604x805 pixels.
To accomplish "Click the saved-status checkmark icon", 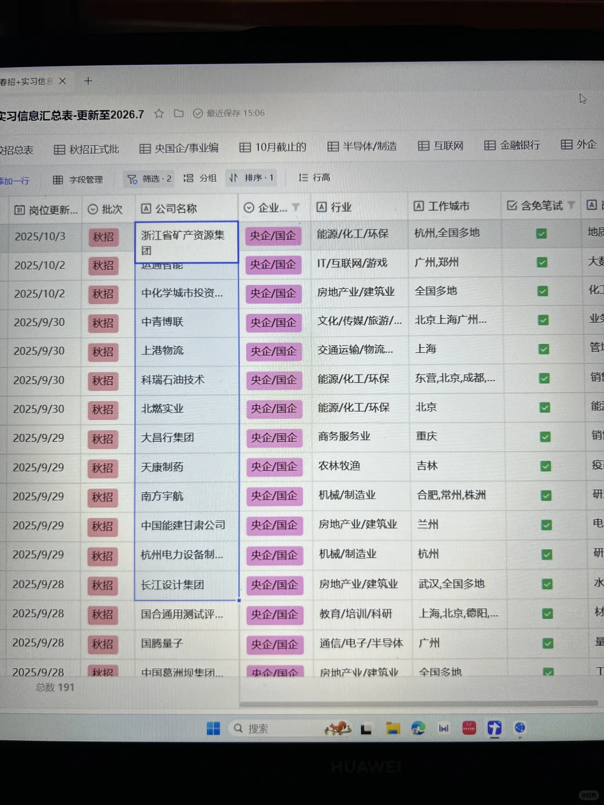I will point(197,113).
